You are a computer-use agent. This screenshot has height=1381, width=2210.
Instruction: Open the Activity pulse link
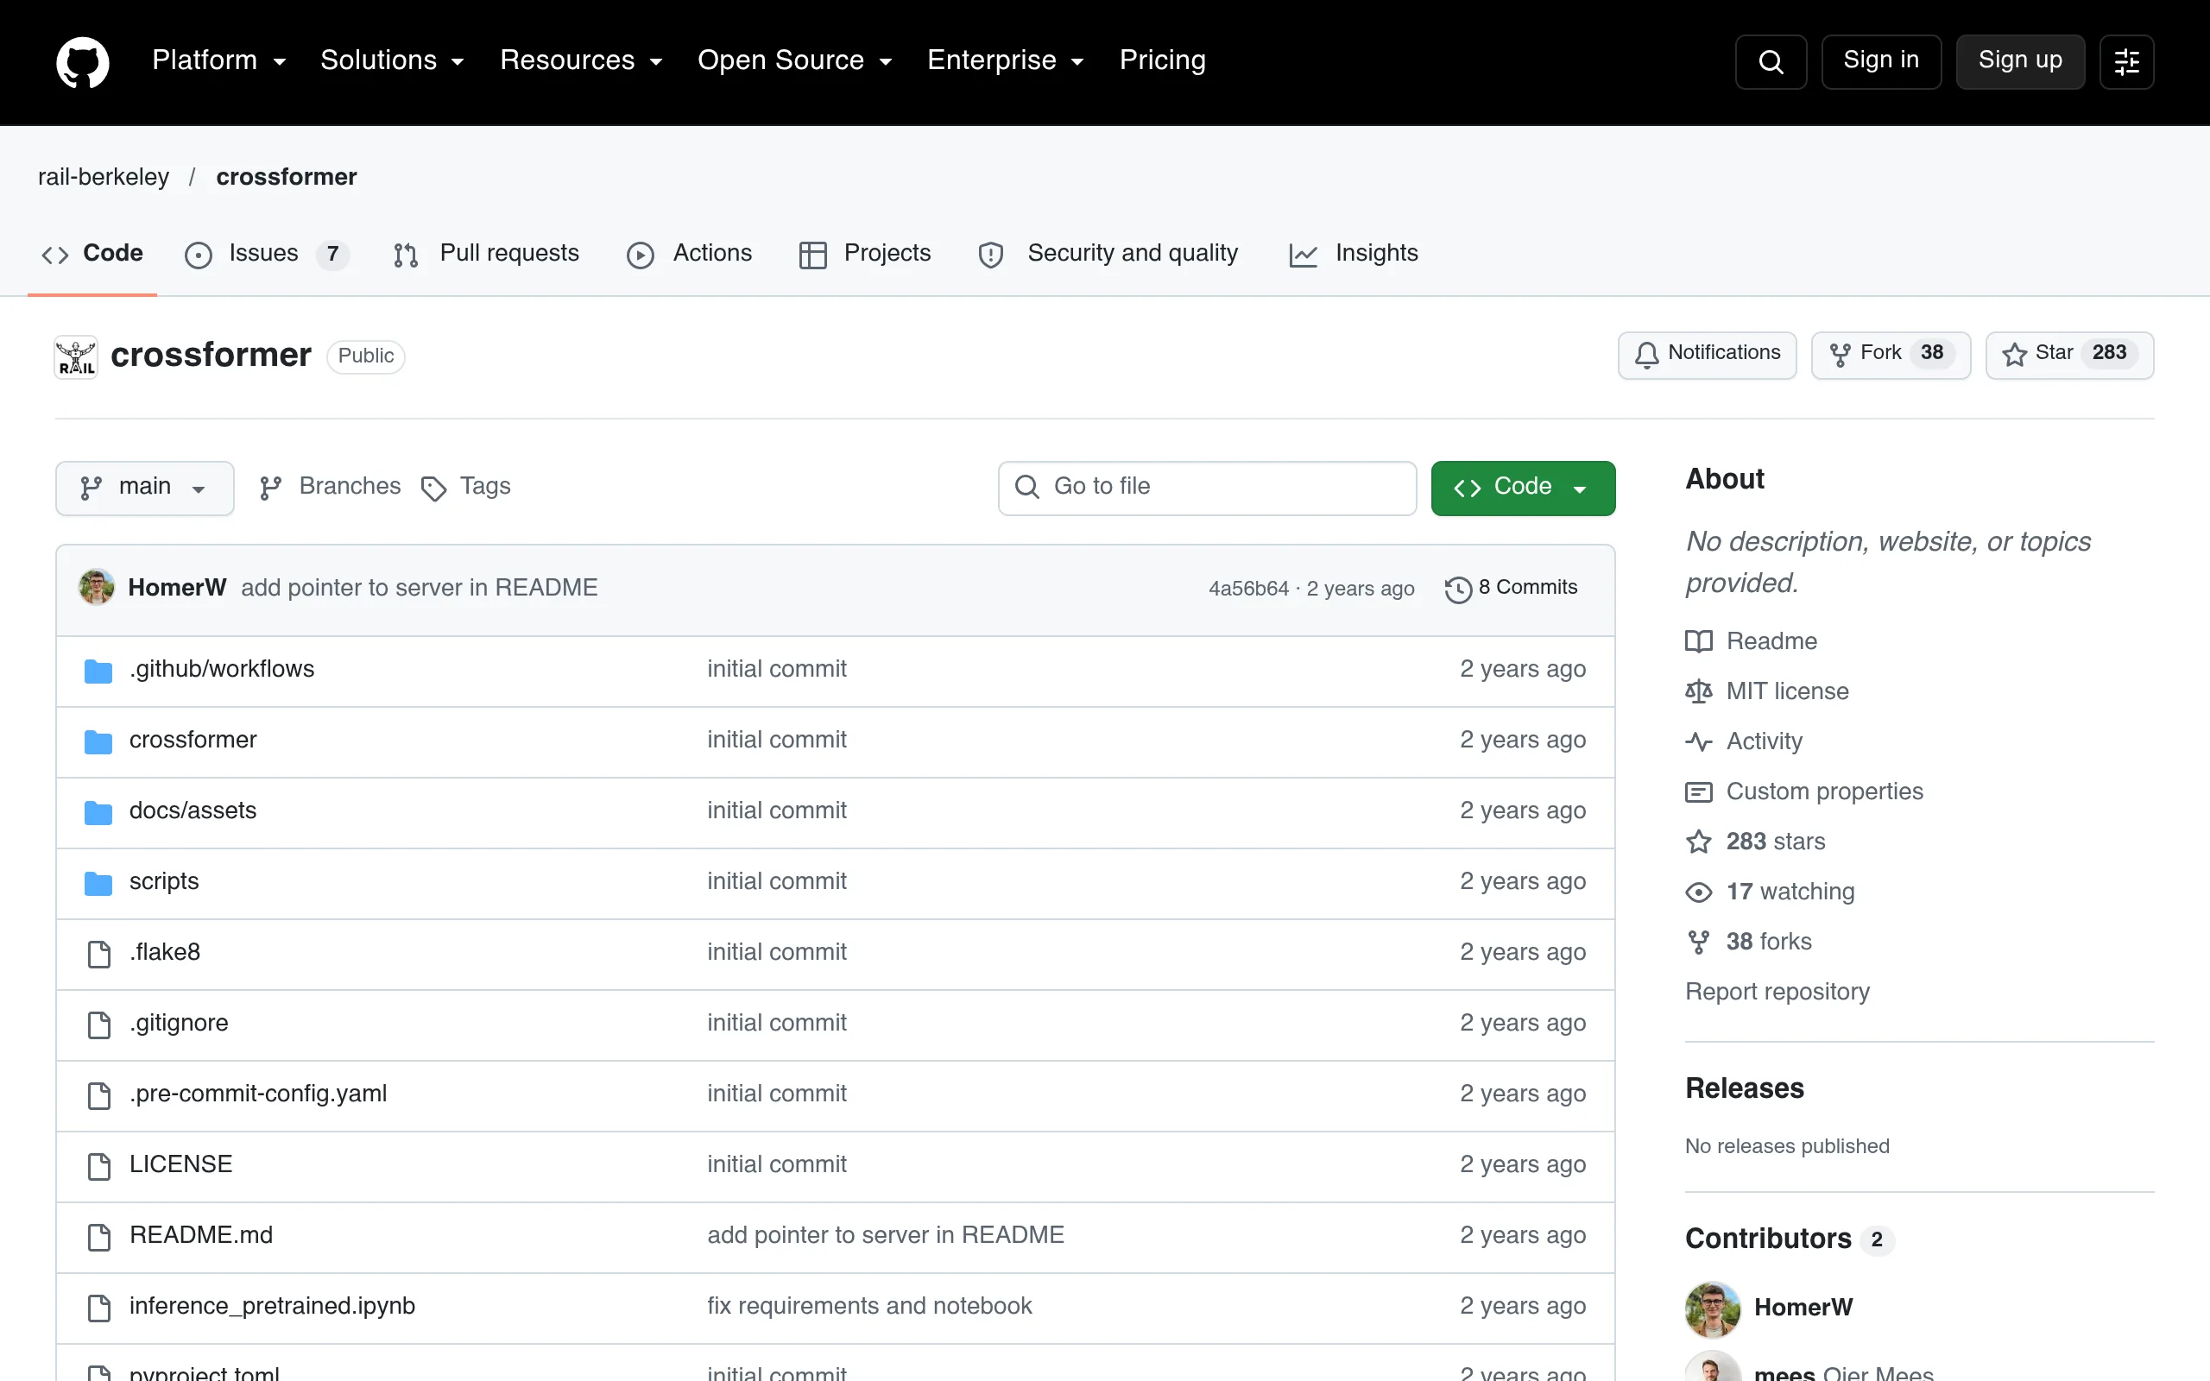1744,741
